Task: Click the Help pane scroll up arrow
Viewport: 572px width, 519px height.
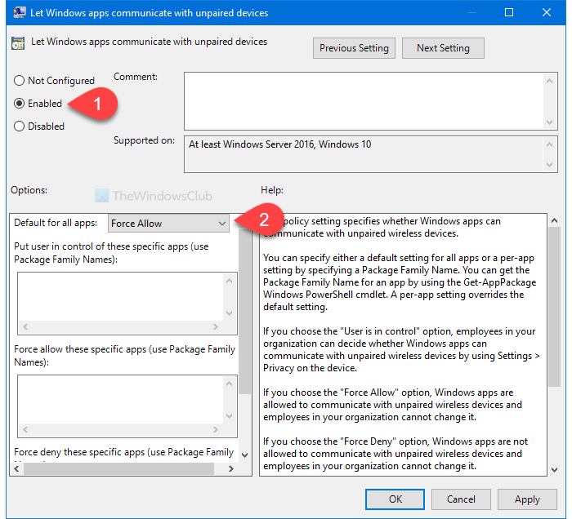Action: coord(555,220)
